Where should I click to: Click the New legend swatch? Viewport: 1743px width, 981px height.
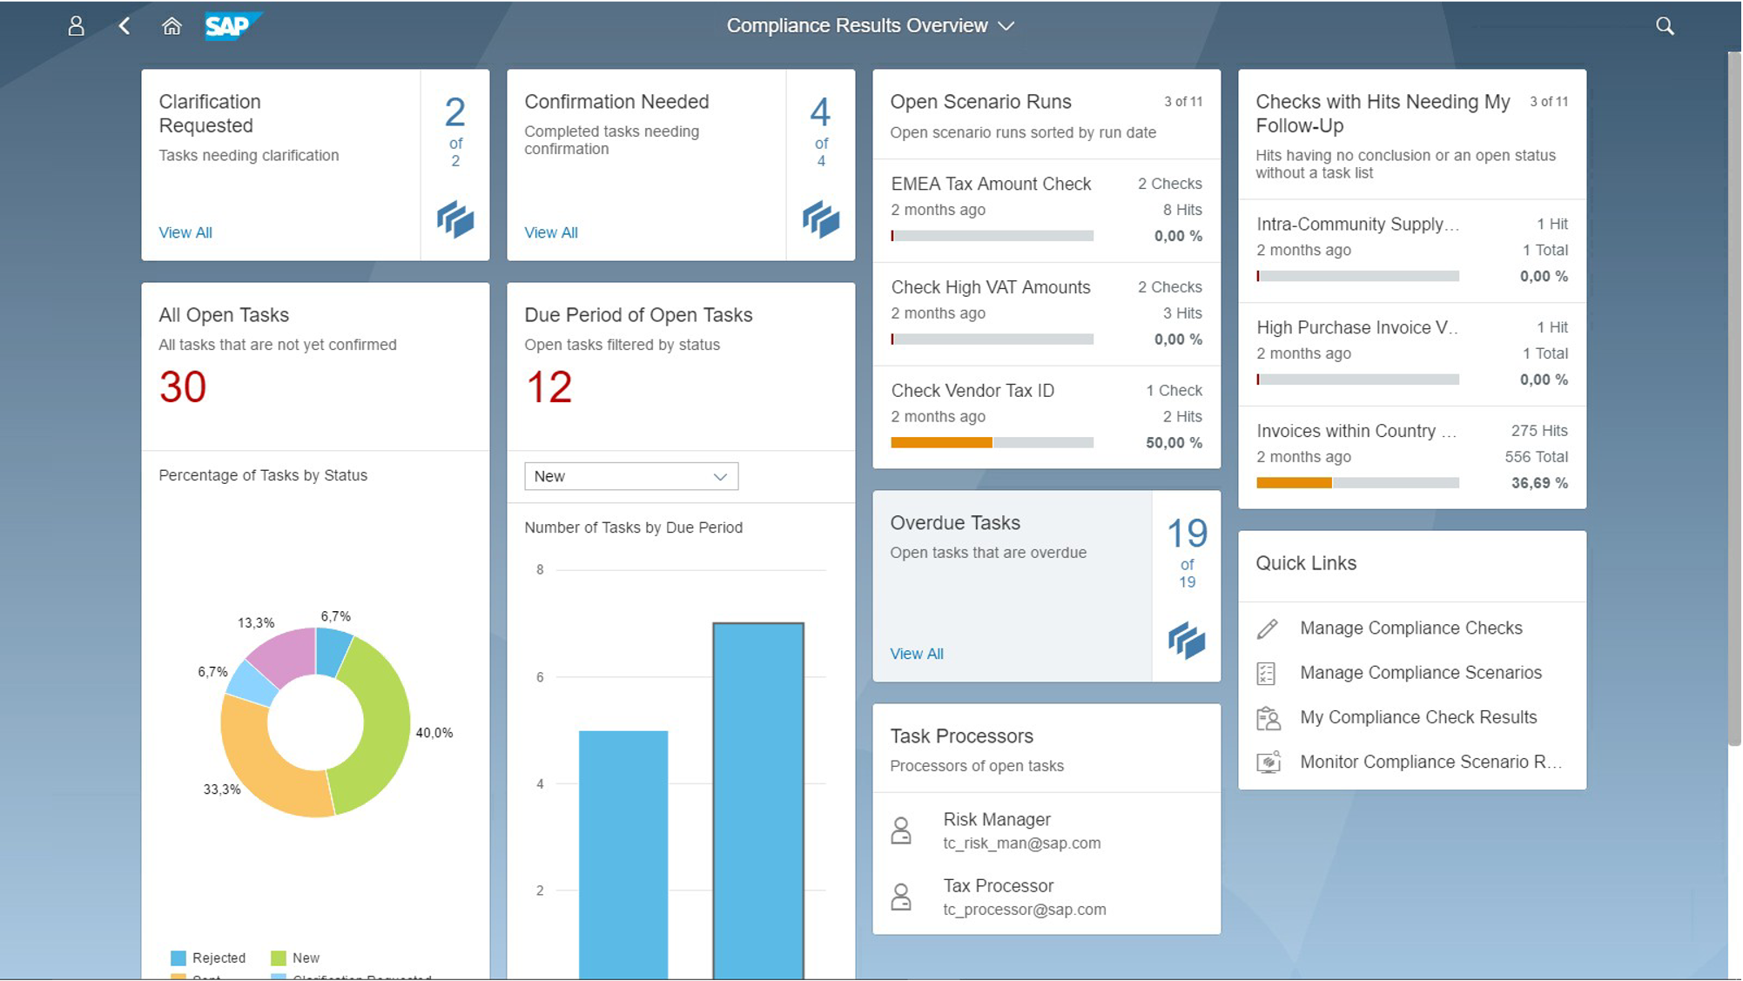(279, 958)
